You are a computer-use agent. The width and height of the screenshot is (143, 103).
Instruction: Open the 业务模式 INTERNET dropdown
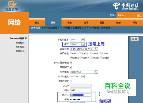[x=84, y=72]
